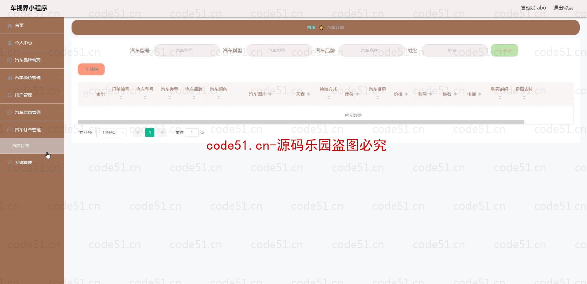Sort by 换挡方式 column arrows
This screenshot has width=587, height=284.
coord(329,97)
